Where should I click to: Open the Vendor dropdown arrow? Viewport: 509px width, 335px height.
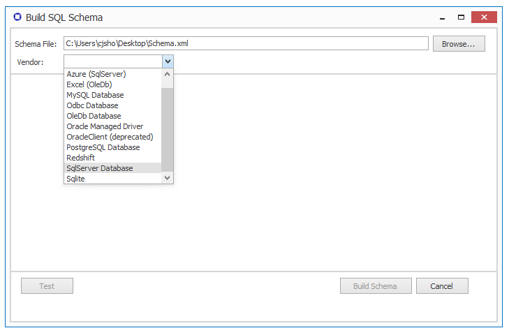coord(168,61)
